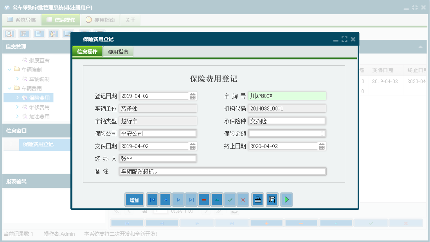This screenshot has width=430, height=242.
Task: Open calendar picker for 终止日期
Action: 321,146
